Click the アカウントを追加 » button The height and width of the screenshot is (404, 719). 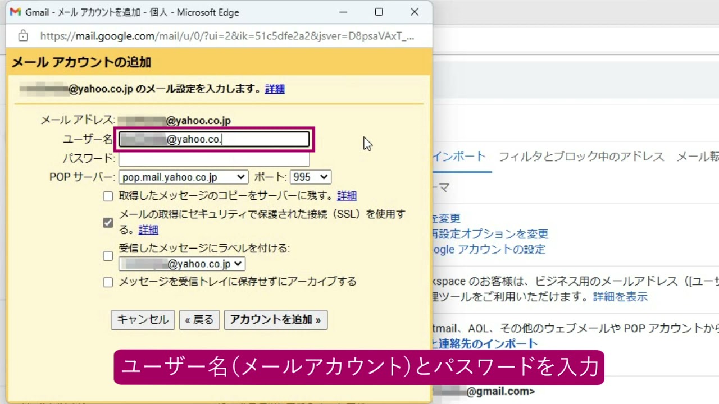point(275,319)
